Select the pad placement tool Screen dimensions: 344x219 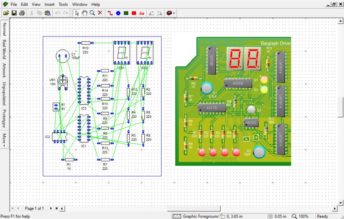(x=118, y=13)
